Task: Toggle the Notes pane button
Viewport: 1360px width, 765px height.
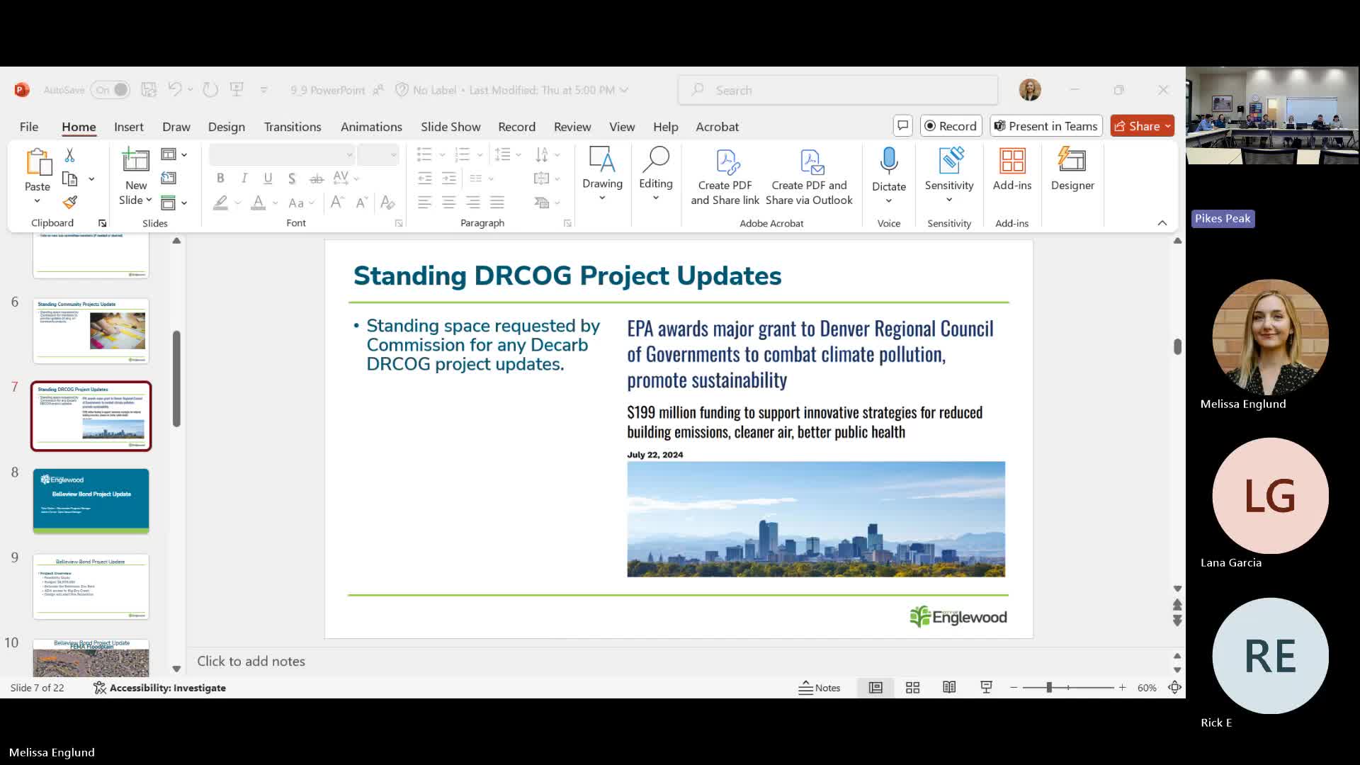Action: pos(820,687)
